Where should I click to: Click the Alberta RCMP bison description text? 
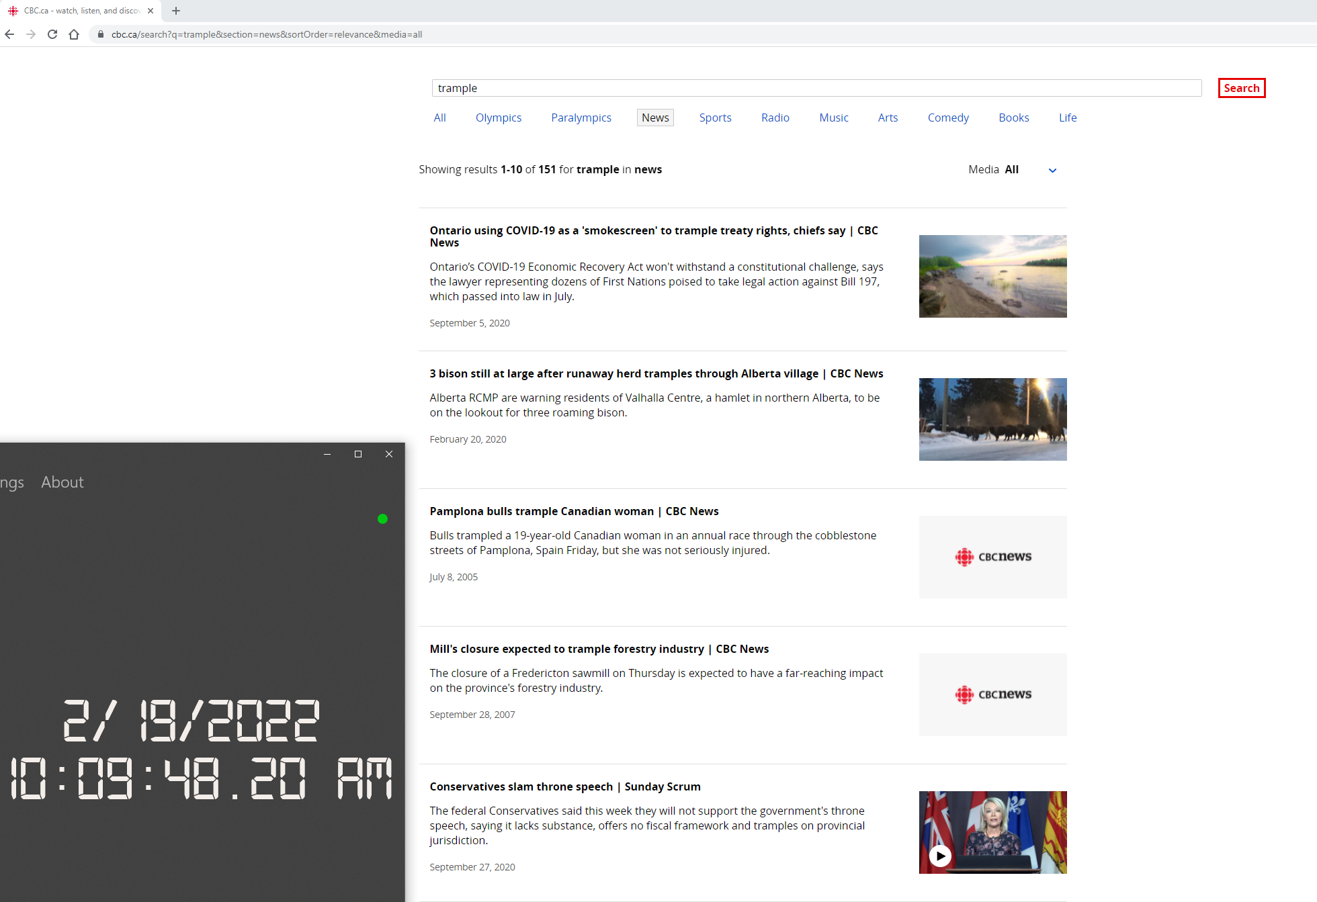point(655,405)
